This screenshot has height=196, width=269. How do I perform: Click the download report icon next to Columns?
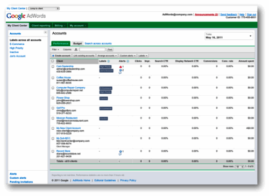pyautogui.click(x=76, y=50)
